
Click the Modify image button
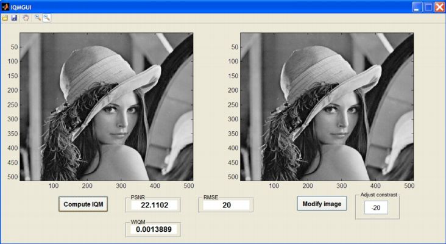322,204
